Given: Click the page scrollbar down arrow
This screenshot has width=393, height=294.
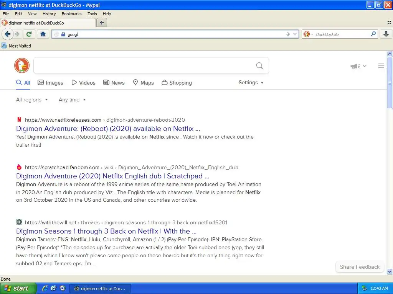Looking at the screenshot, I should [390, 271].
